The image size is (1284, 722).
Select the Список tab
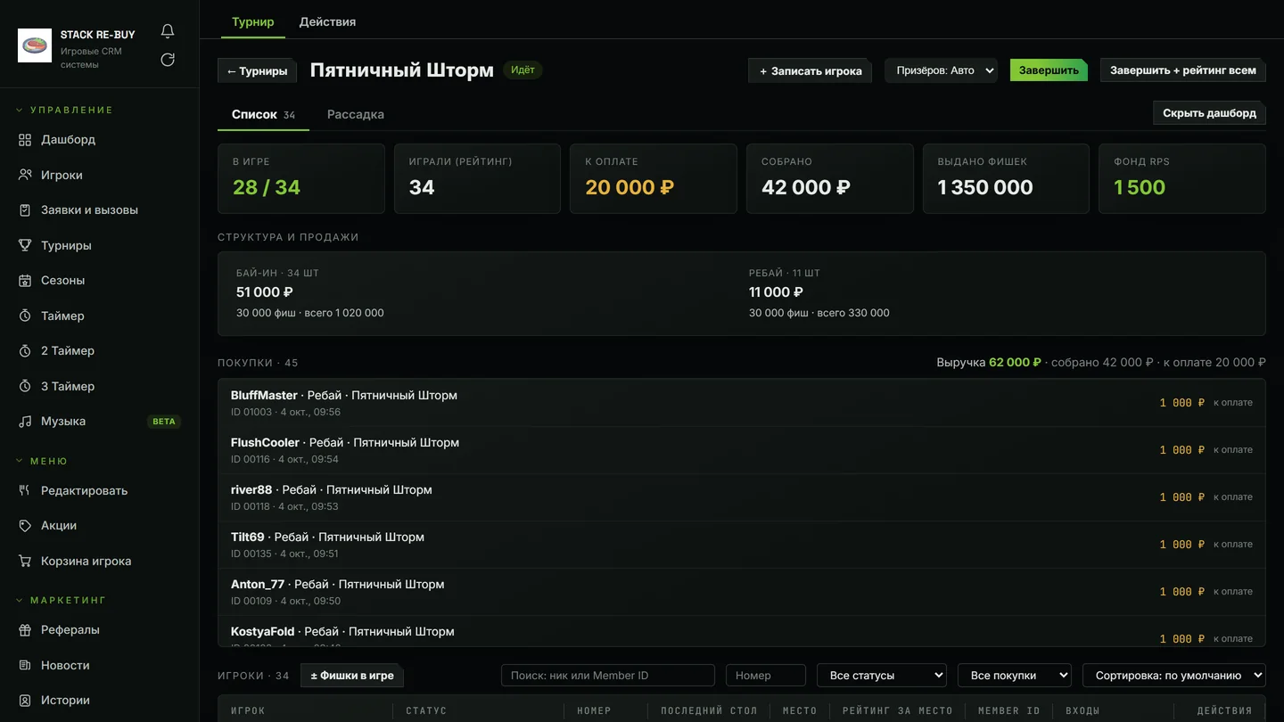[x=263, y=114]
